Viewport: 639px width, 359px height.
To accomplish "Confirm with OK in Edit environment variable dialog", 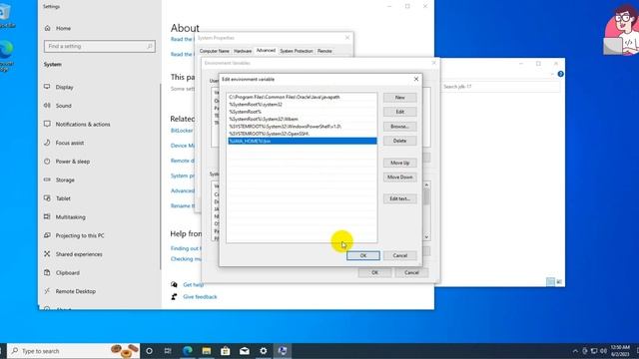I will (363, 255).
